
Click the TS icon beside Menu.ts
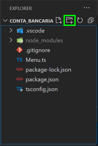click(x=19, y=60)
